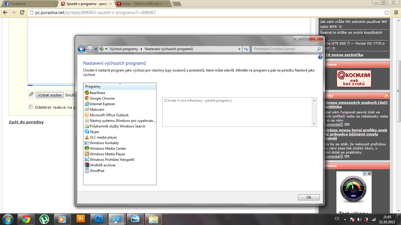Click the paperclip attachment icon
The width and height of the screenshot is (401, 225).
[31, 95]
